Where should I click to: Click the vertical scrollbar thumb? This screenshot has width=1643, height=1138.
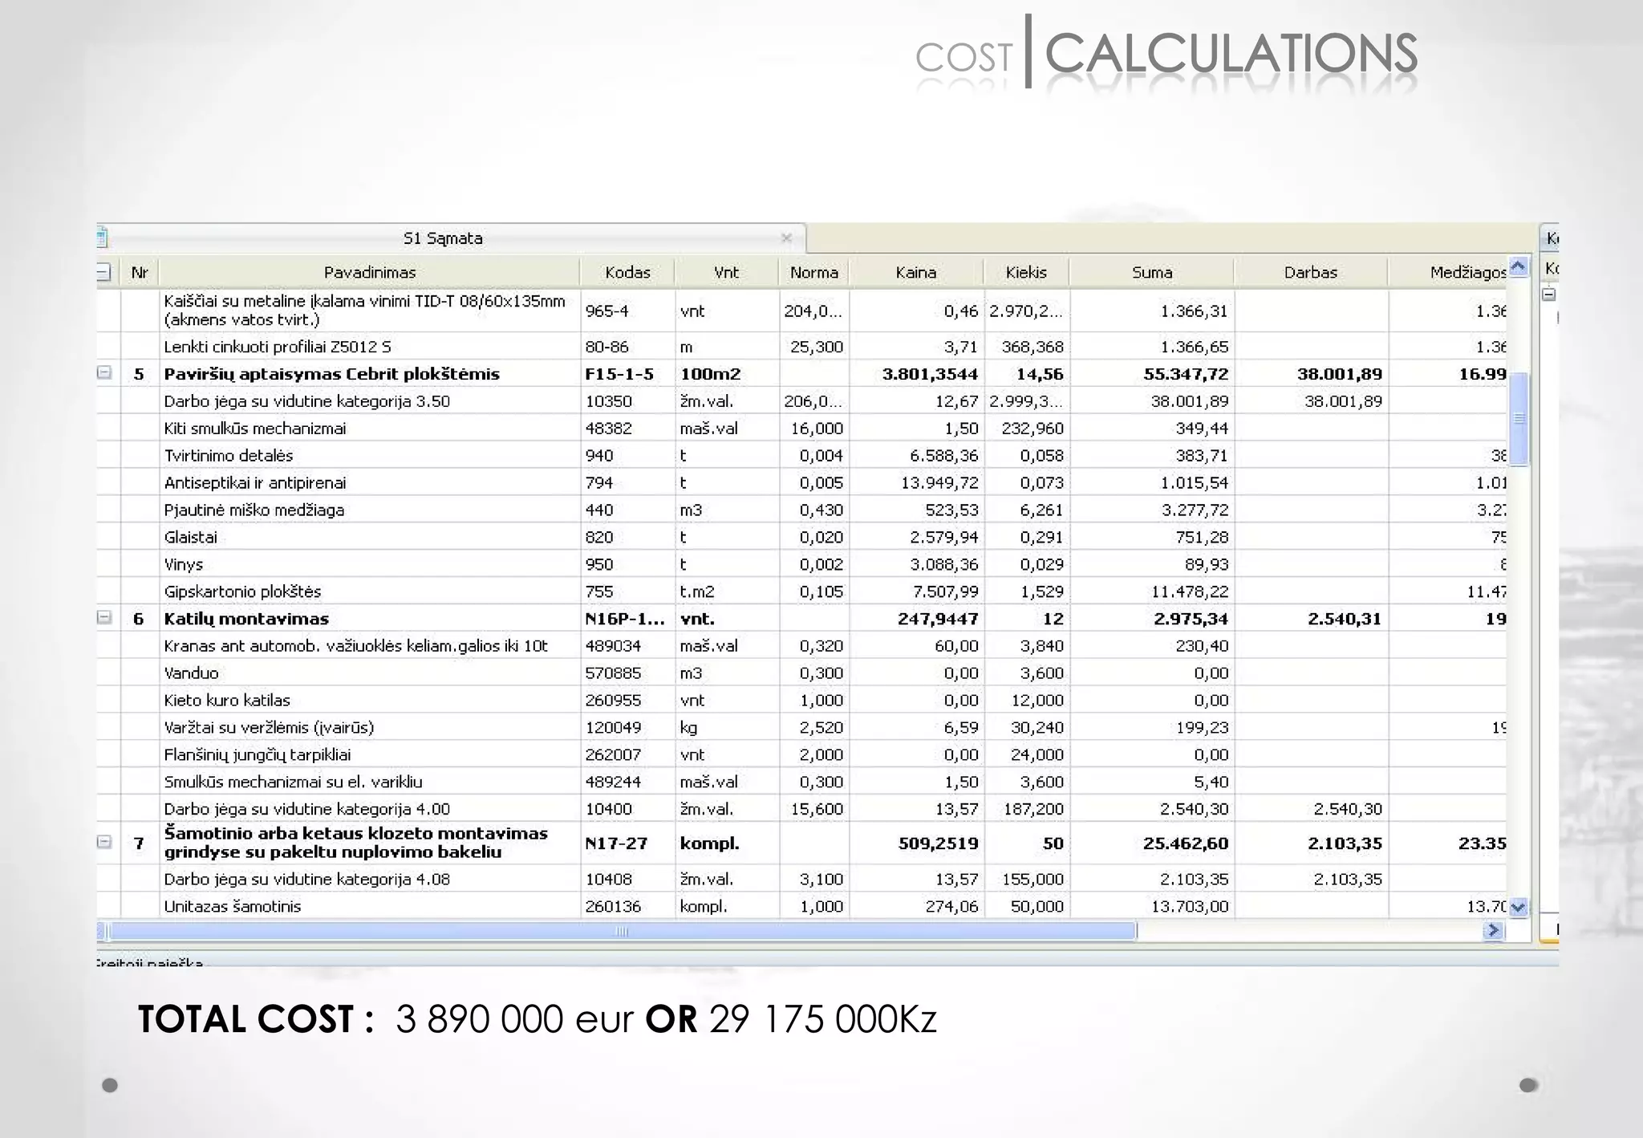1519,419
